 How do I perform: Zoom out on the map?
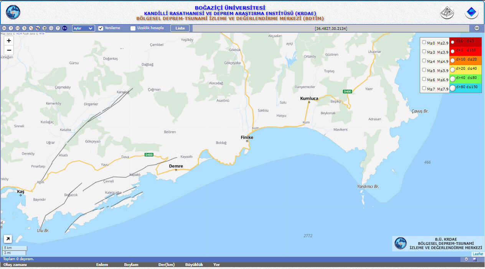point(9,50)
